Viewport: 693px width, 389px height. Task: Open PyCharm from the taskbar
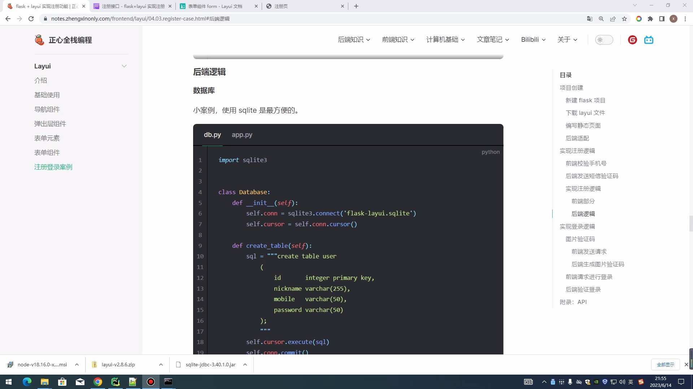click(115, 382)
